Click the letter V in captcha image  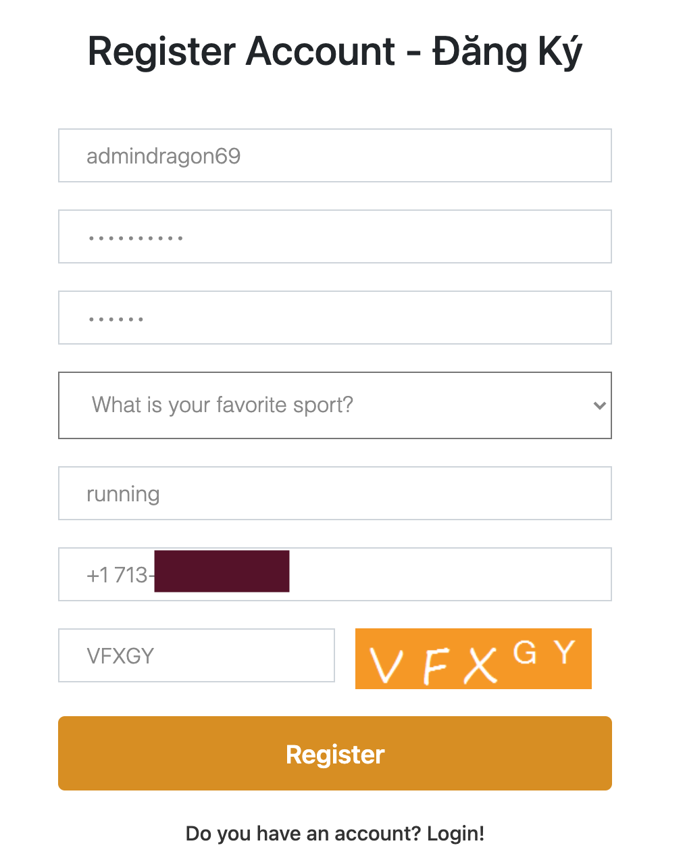point(387,665)
